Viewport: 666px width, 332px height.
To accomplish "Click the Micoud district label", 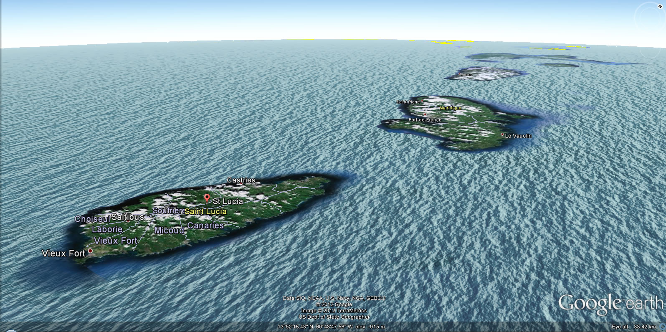I will (x=169, y=230).
